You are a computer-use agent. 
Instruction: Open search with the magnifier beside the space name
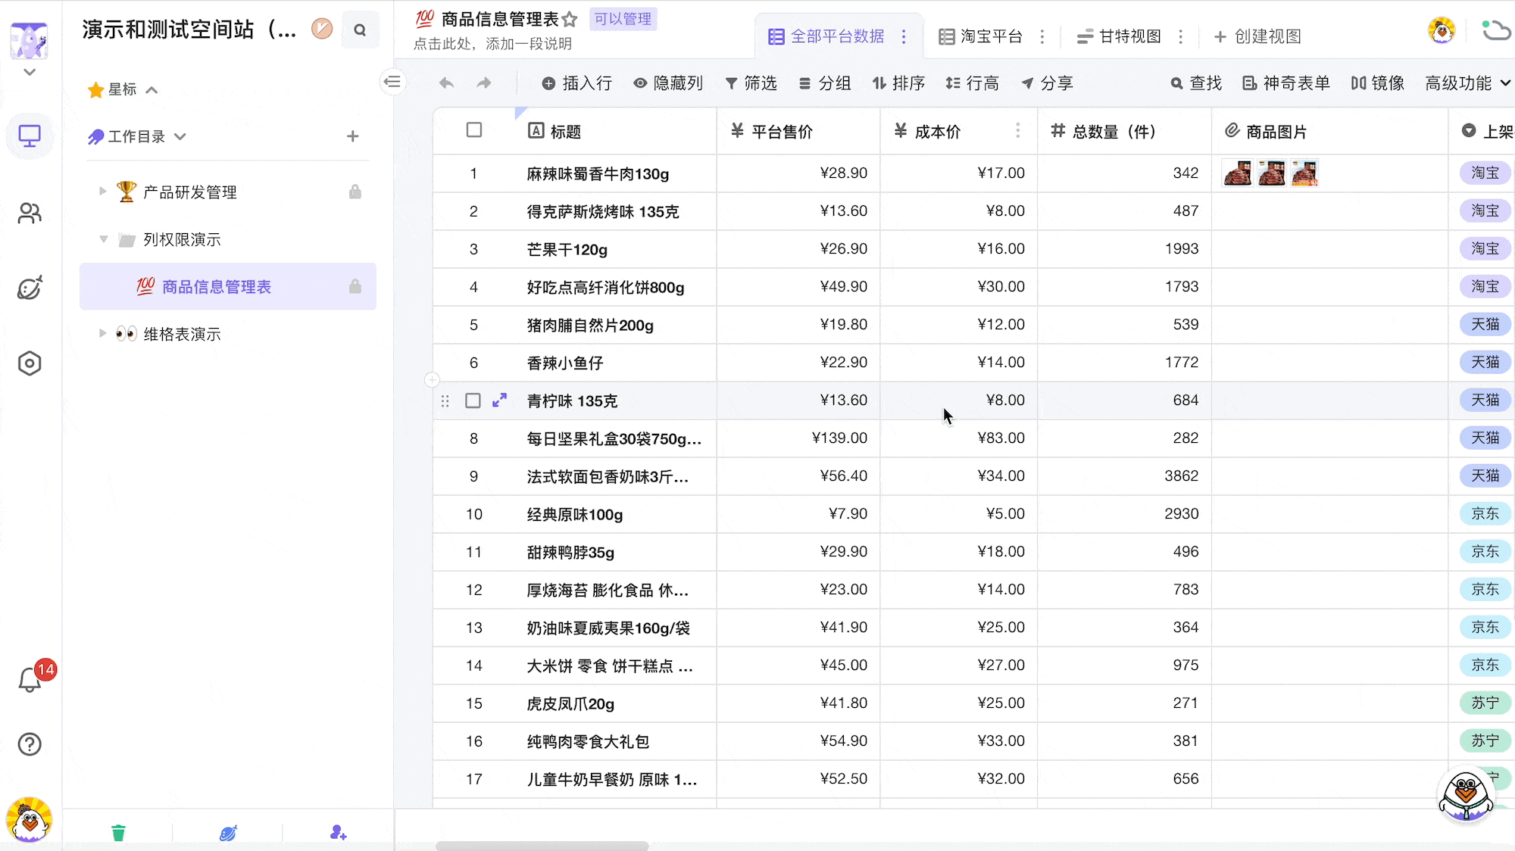(x=361, y=30)
